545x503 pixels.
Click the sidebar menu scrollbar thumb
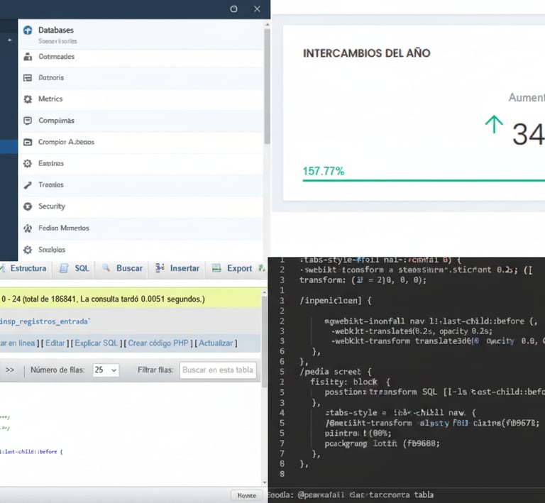coord(267,86)
